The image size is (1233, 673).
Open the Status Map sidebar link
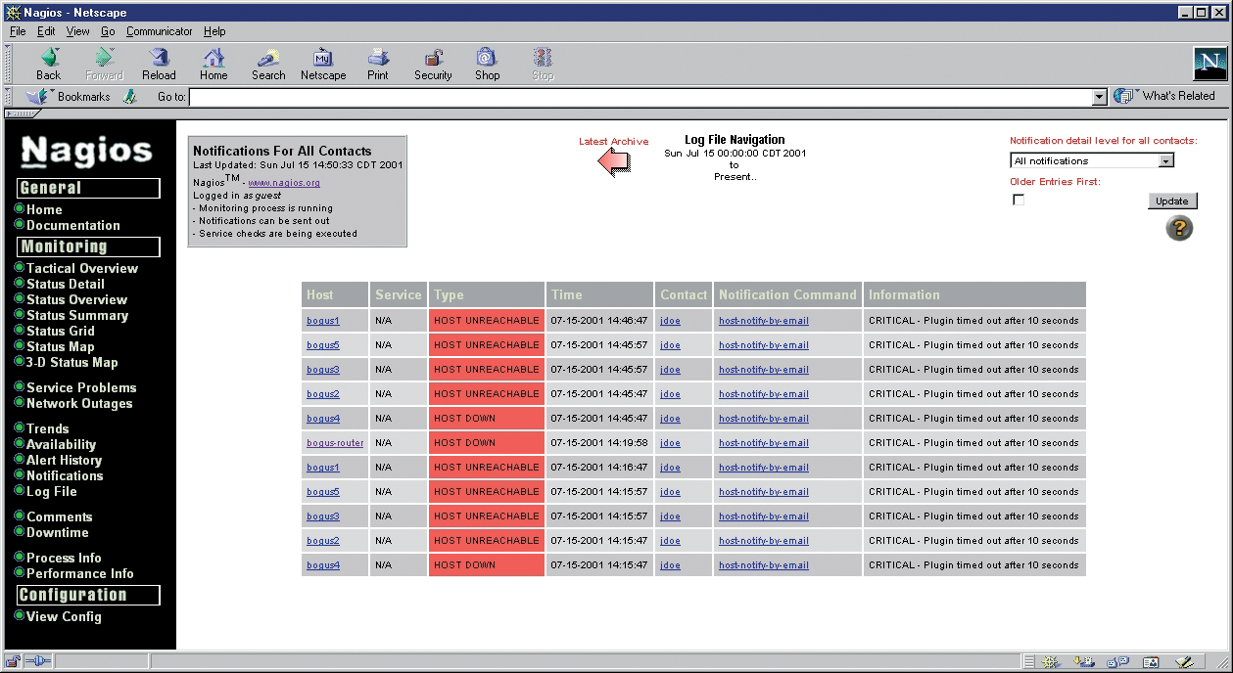tap(61, 346)
